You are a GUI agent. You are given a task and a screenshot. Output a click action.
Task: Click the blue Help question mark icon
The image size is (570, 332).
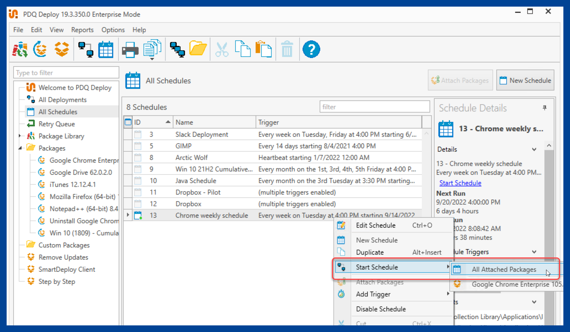coord(311,49)
